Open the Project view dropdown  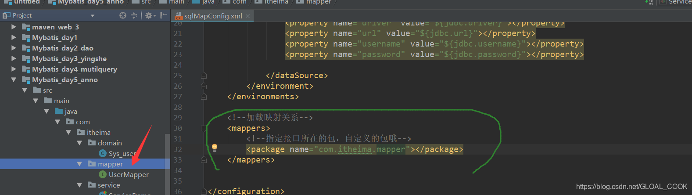93,16
